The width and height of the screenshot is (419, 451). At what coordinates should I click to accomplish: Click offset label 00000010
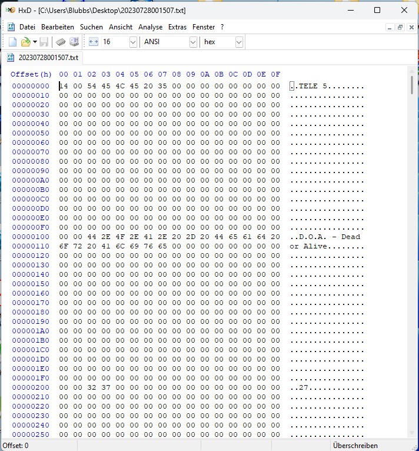(31, 95)
